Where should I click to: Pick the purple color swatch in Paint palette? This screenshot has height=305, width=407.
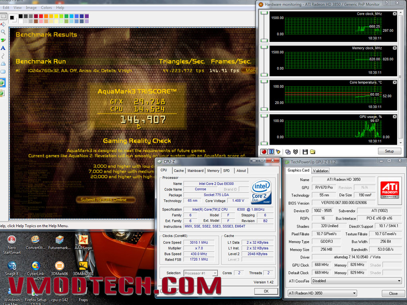(x=87, y=16)
